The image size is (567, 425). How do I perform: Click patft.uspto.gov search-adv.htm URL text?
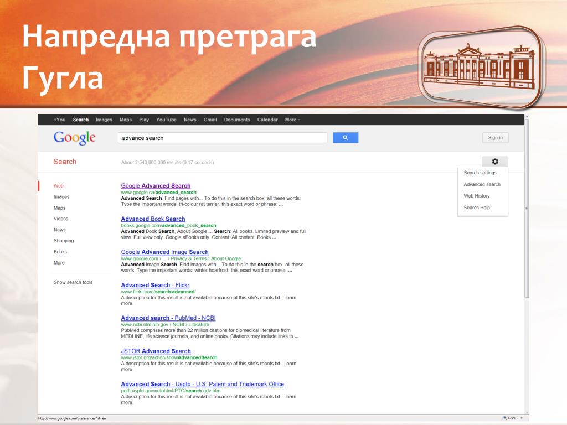(171, 391)
